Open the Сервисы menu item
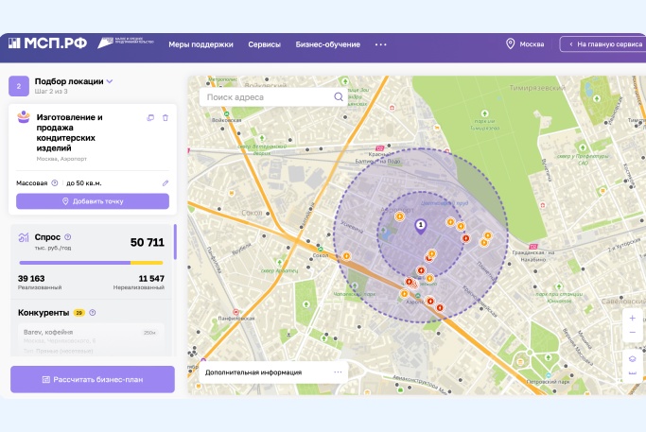Image resolution: width=646 pixels, height=432 pixels. pos(264,44)
